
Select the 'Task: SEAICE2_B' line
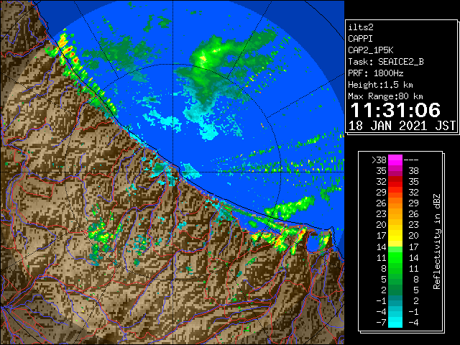point(386,62)
